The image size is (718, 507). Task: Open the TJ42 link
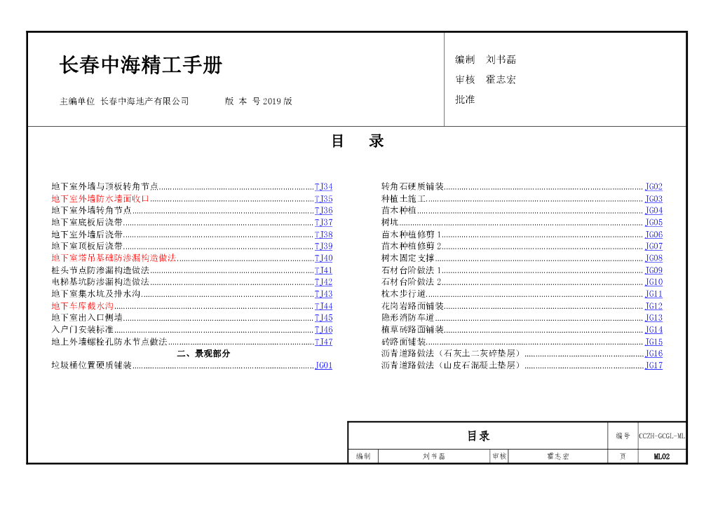coord(323,282)
